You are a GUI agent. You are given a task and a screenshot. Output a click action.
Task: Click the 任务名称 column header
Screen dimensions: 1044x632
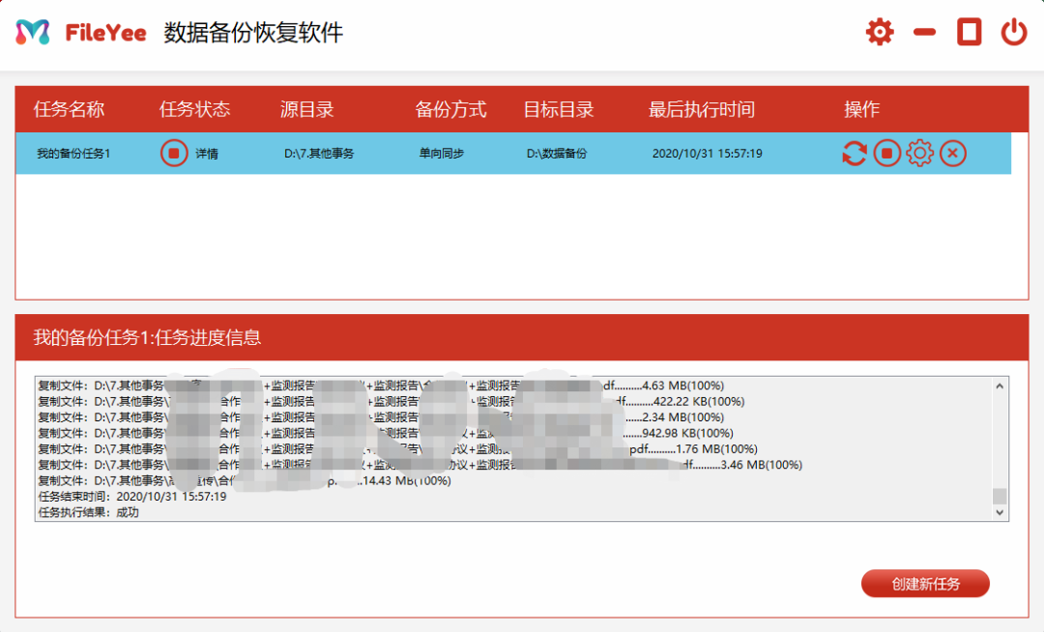click(69, 109)
